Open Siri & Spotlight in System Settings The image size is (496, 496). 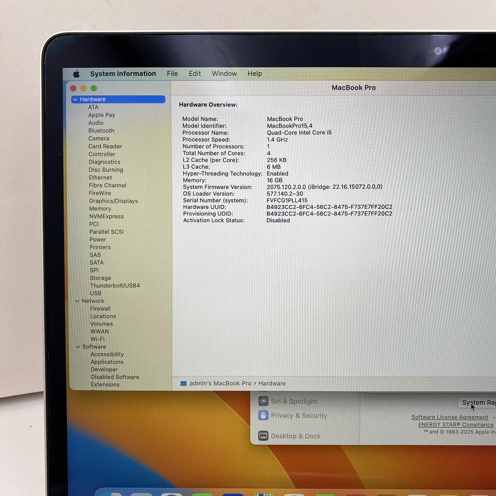[287, 401]
